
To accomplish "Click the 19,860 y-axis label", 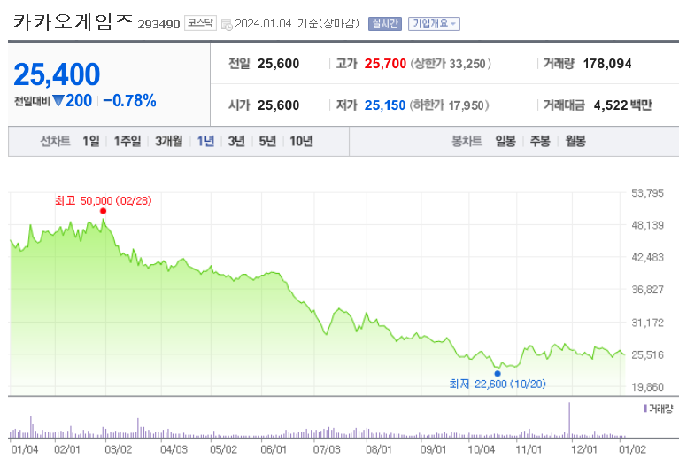I will 647,386.
